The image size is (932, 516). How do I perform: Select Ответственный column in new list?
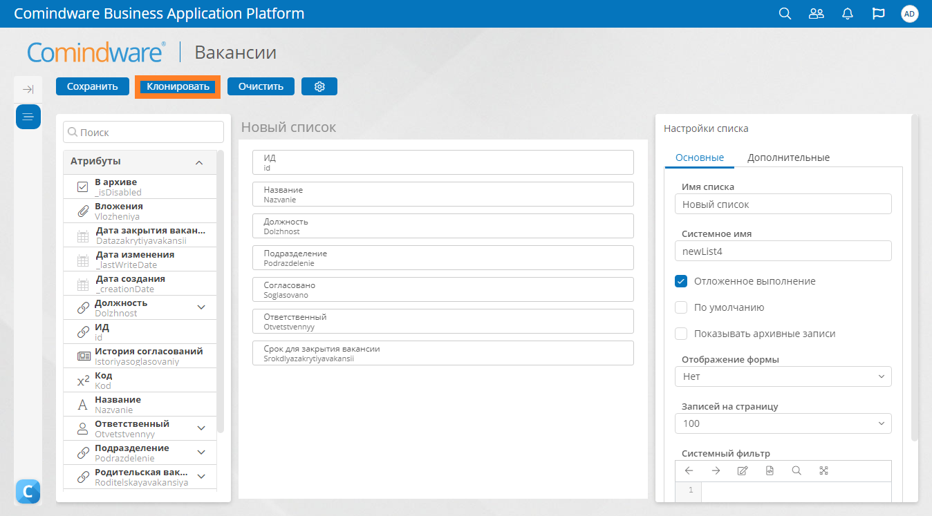443,321
